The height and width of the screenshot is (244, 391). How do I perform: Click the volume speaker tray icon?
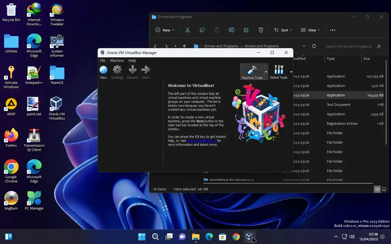pos(352,237)
